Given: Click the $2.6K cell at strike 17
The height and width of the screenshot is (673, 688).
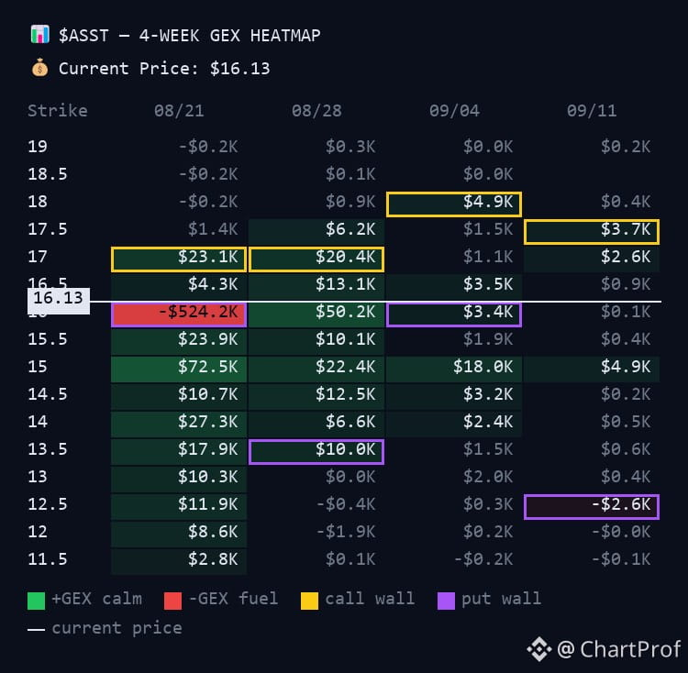Looking at the screenshot, I should tap(592, 259).
